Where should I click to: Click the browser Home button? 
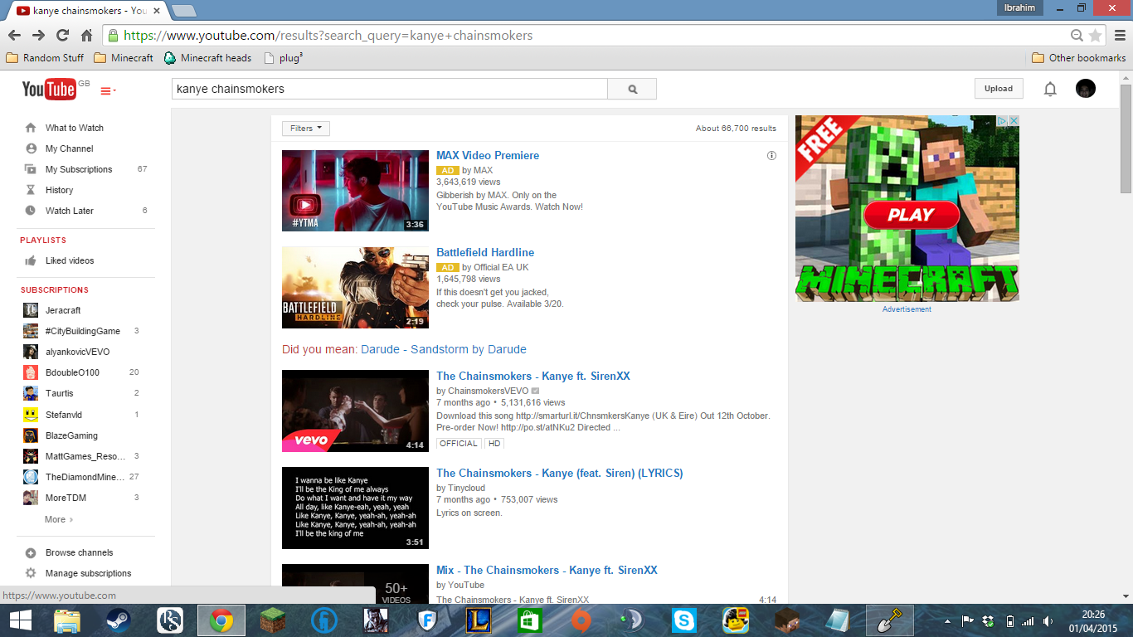(x=86, y=35)
